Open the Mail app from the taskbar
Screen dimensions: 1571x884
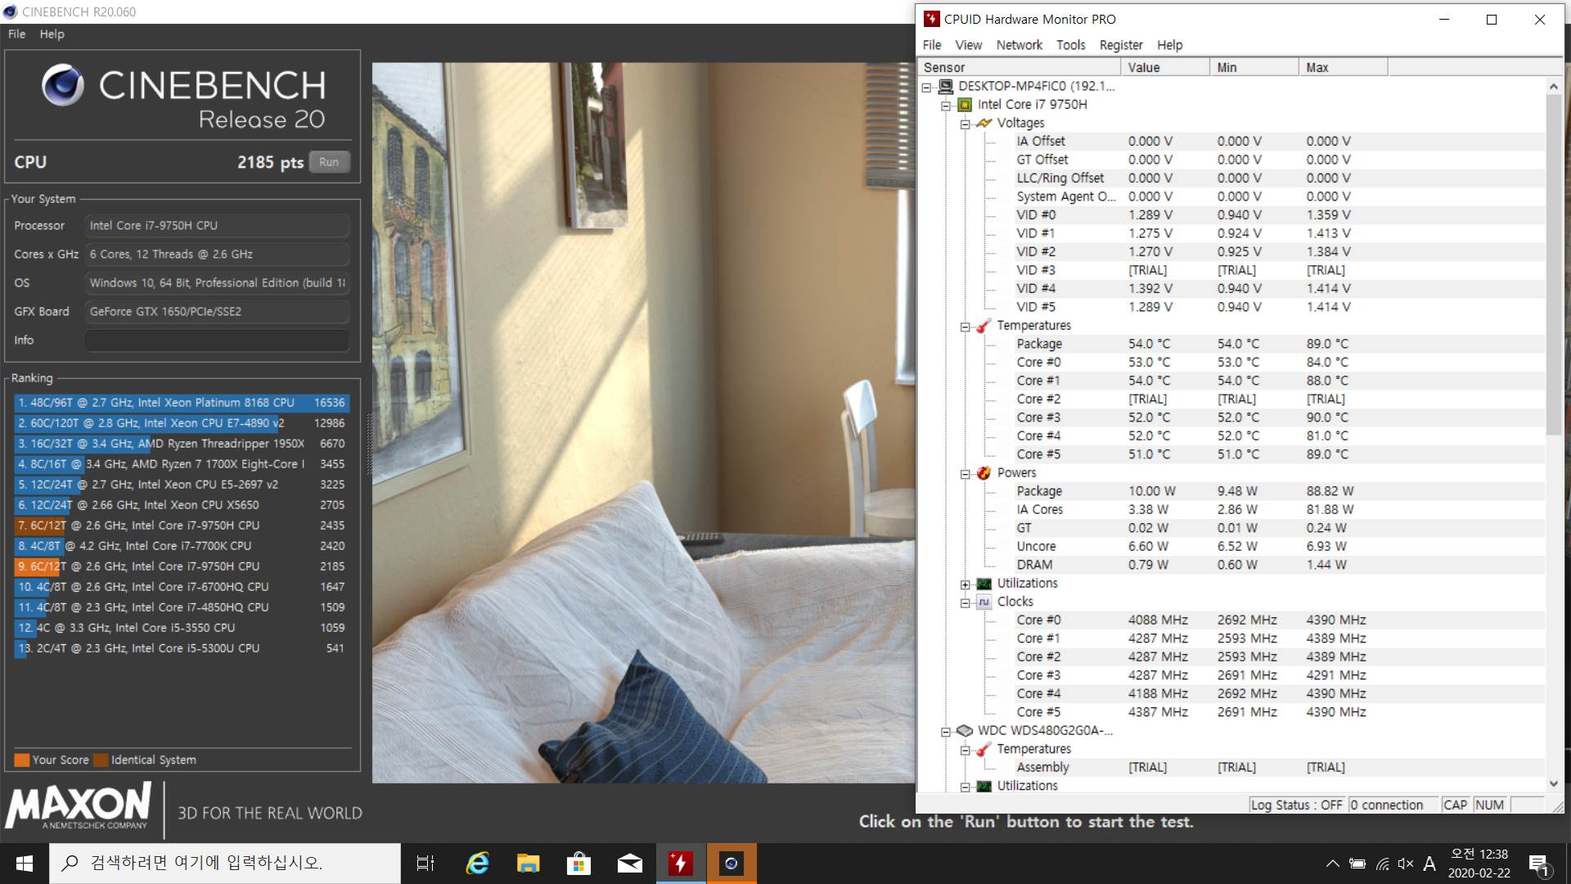click(x=629, y=864)
